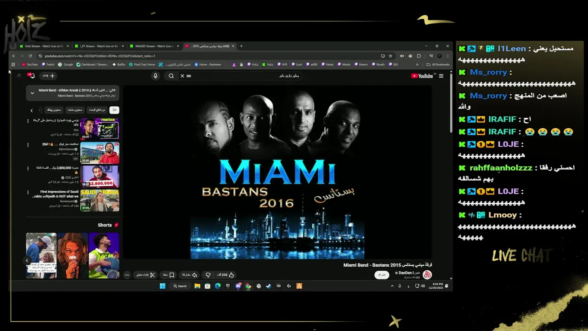The height and width of the screenshot is (331, 588).
Task: Open the YouTube bookmark
Action: 30,64
